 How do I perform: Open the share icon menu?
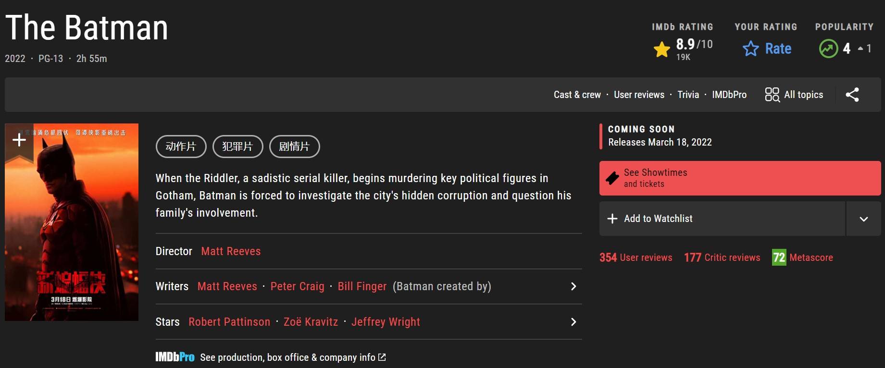[x=852, y=95]
